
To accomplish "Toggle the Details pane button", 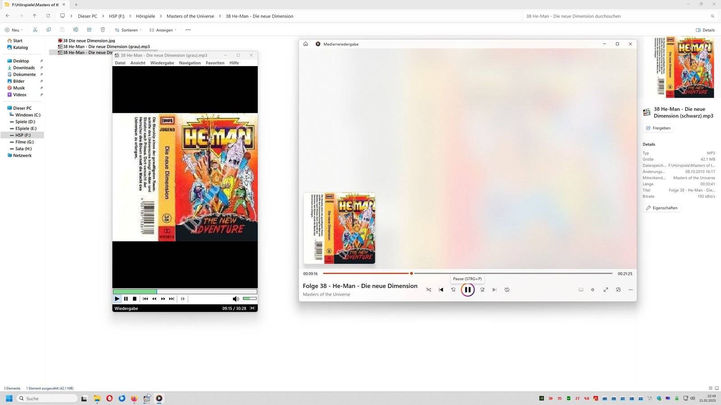I will (x=705, y=30).
